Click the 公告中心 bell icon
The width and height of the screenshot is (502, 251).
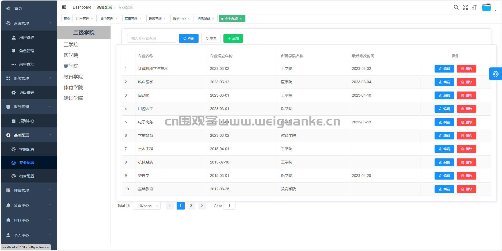pyautogui.click(x=8, y=205)
